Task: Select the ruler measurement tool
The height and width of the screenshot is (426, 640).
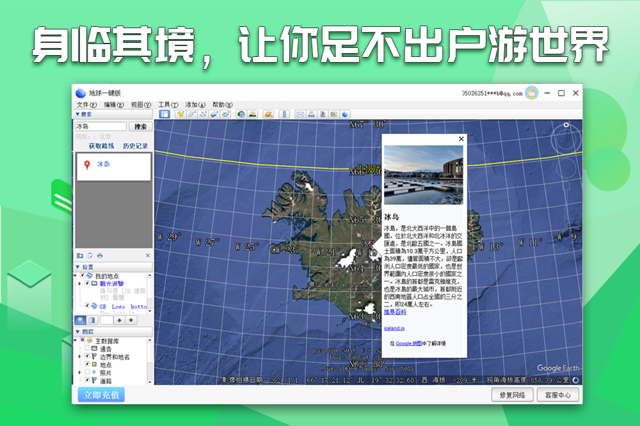Action: (285, 114)
